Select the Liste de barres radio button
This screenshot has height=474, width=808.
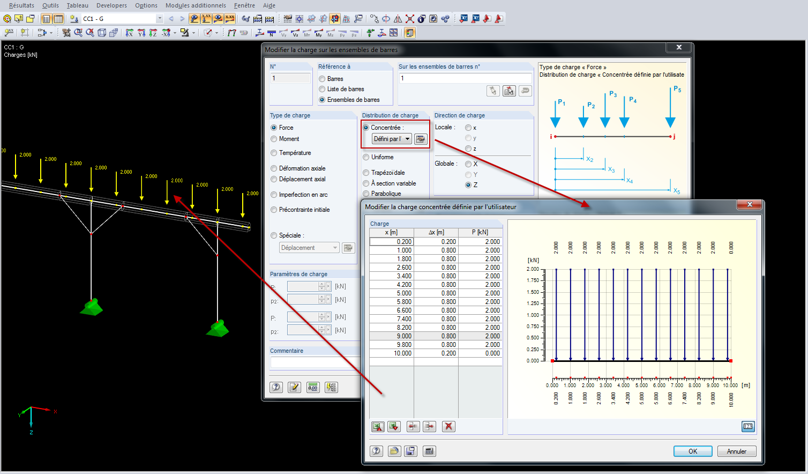(322, 89)
